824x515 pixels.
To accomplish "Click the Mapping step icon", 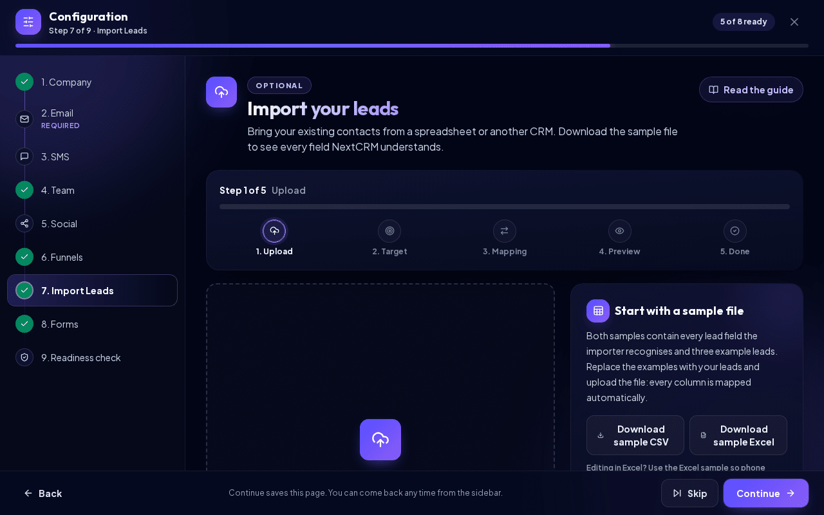I will pyautogui.click(x=505, y=231).
